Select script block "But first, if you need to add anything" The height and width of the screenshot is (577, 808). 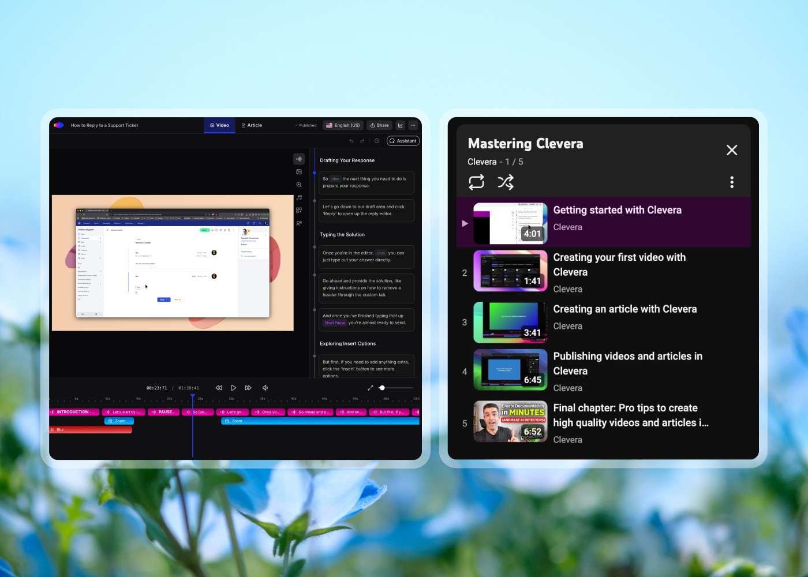(x=366, y=366)
